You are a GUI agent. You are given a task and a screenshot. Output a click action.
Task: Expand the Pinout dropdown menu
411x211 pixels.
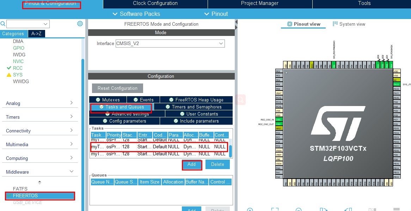tap(216, 14)
